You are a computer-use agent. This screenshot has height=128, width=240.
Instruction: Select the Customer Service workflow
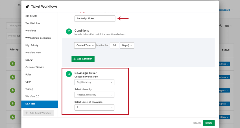(40, 67)
